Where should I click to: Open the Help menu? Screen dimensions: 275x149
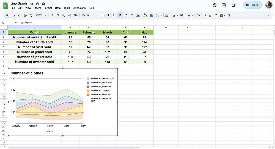coord(91,8)
